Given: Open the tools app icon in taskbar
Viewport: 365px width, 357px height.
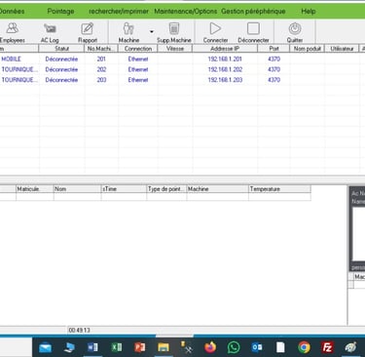Looking at the screenshot, I should point(187,347).
